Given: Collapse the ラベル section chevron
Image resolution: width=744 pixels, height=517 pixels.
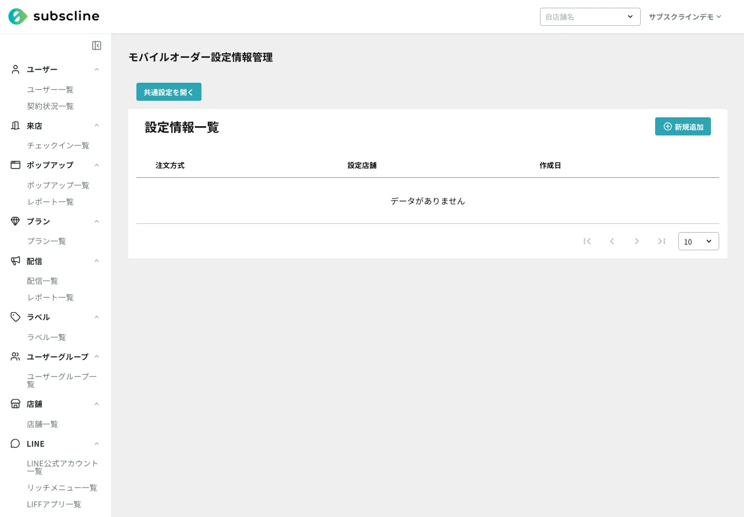Looking at the screenshot, I should tap(97, 317).
